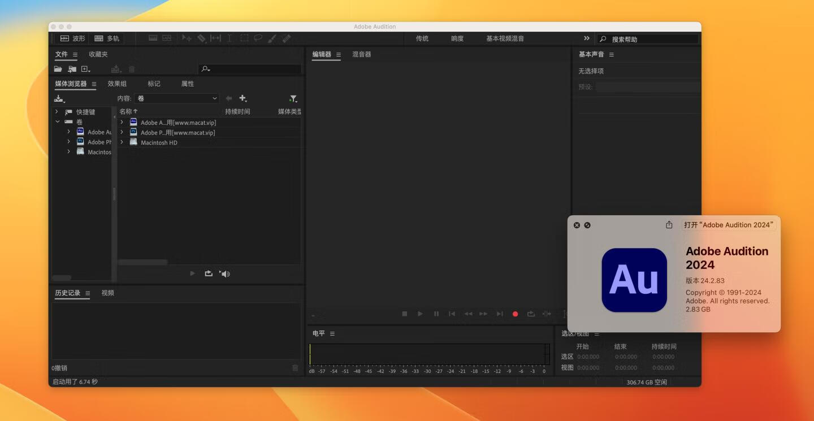Click the Fast Forward transport button
This screenshot has height=421, width=814.
pos(483,314)
